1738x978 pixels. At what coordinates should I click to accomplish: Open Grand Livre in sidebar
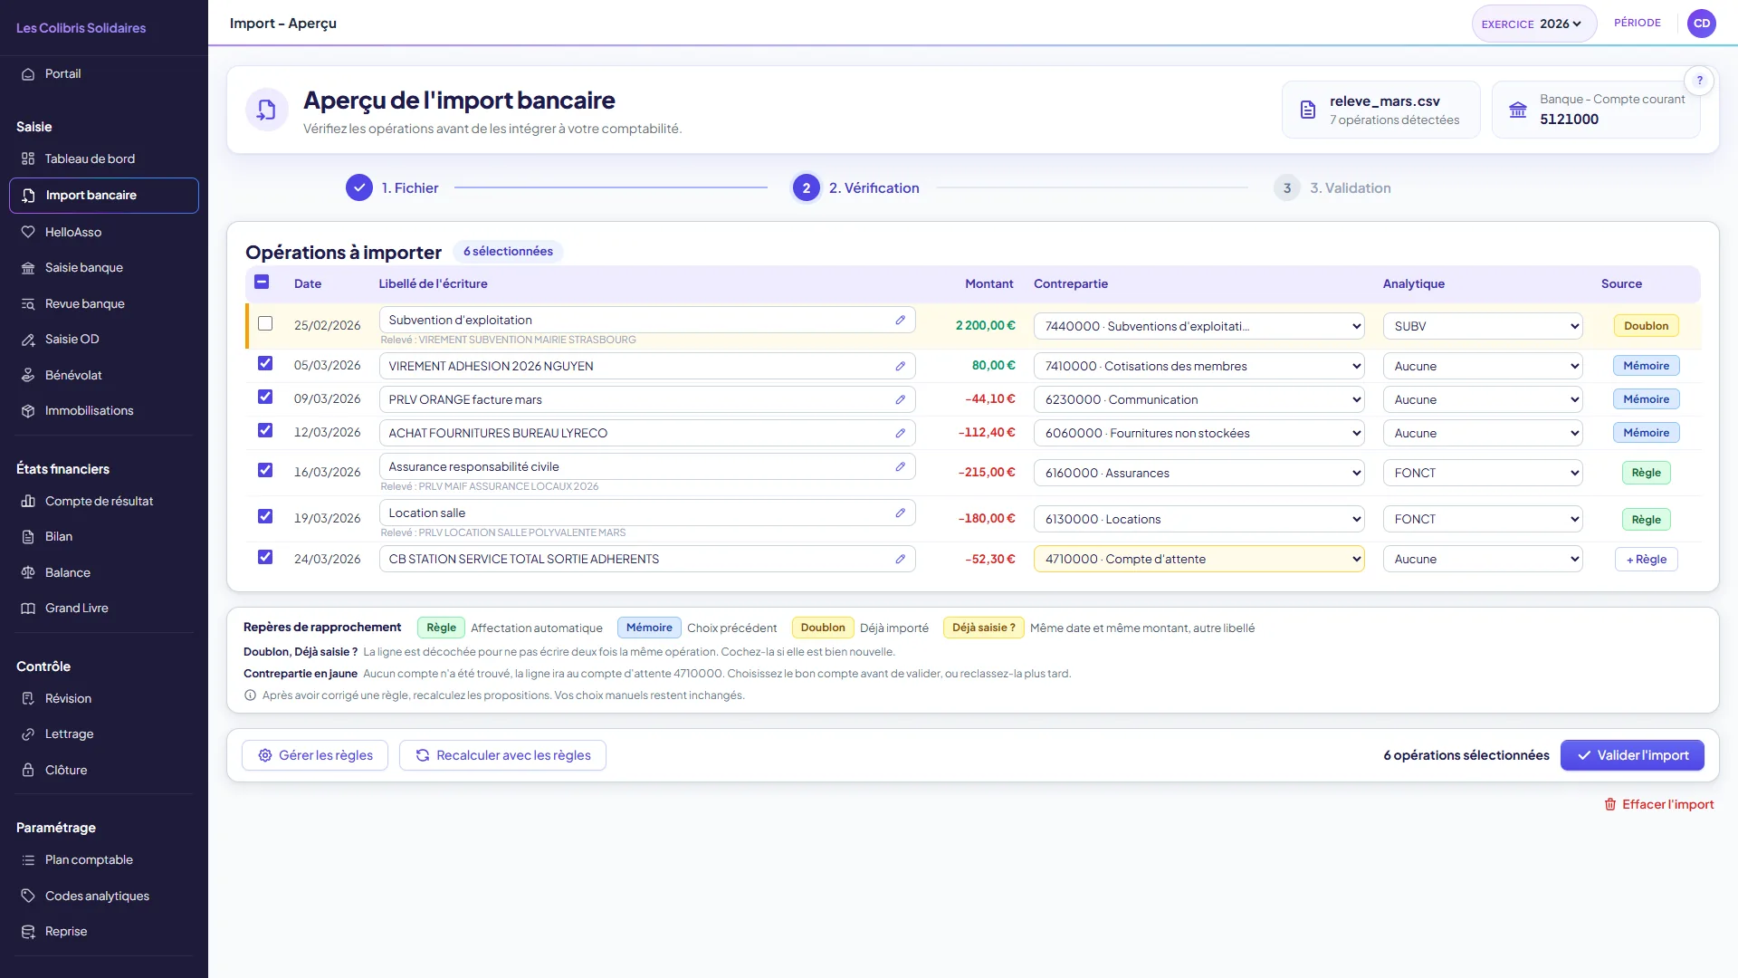click(x=104, y=609)
